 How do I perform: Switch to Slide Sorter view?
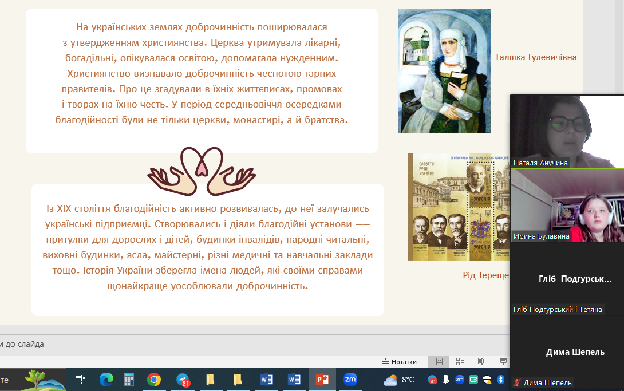coord(460,362)
